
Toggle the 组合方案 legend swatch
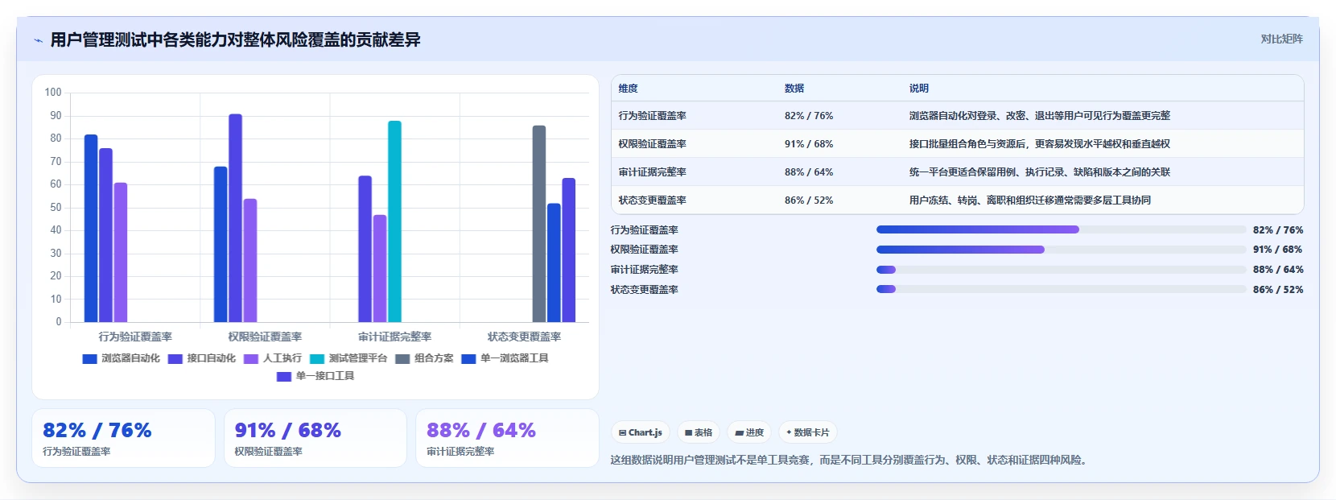tap(402, 358)
